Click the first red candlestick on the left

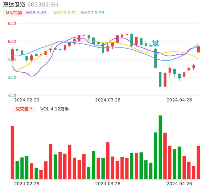(x=12, y=55)
